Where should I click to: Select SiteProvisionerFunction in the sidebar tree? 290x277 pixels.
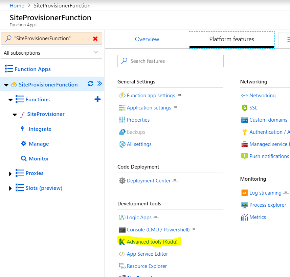click(x=48, y=84)
